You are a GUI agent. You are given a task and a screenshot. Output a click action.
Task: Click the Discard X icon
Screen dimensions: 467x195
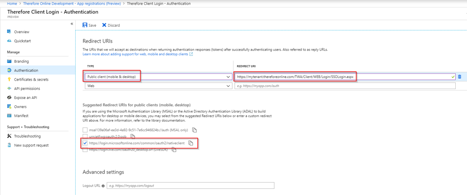coord(104,25)
